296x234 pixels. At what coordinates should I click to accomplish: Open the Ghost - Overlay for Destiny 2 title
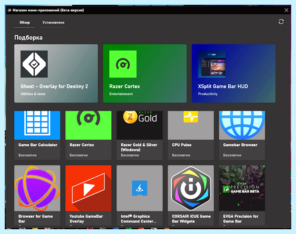54,86
